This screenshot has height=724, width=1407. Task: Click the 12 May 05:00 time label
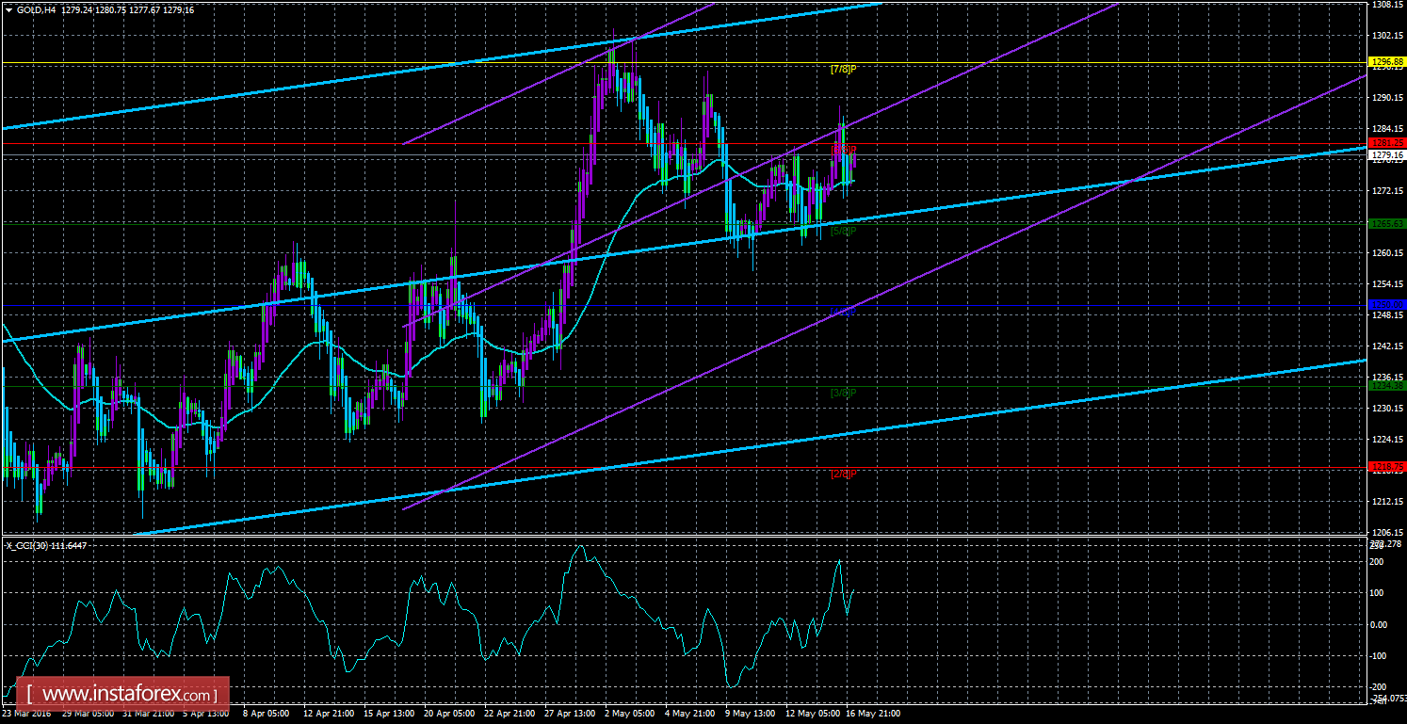pyautogui.click(x=812, y=714)
